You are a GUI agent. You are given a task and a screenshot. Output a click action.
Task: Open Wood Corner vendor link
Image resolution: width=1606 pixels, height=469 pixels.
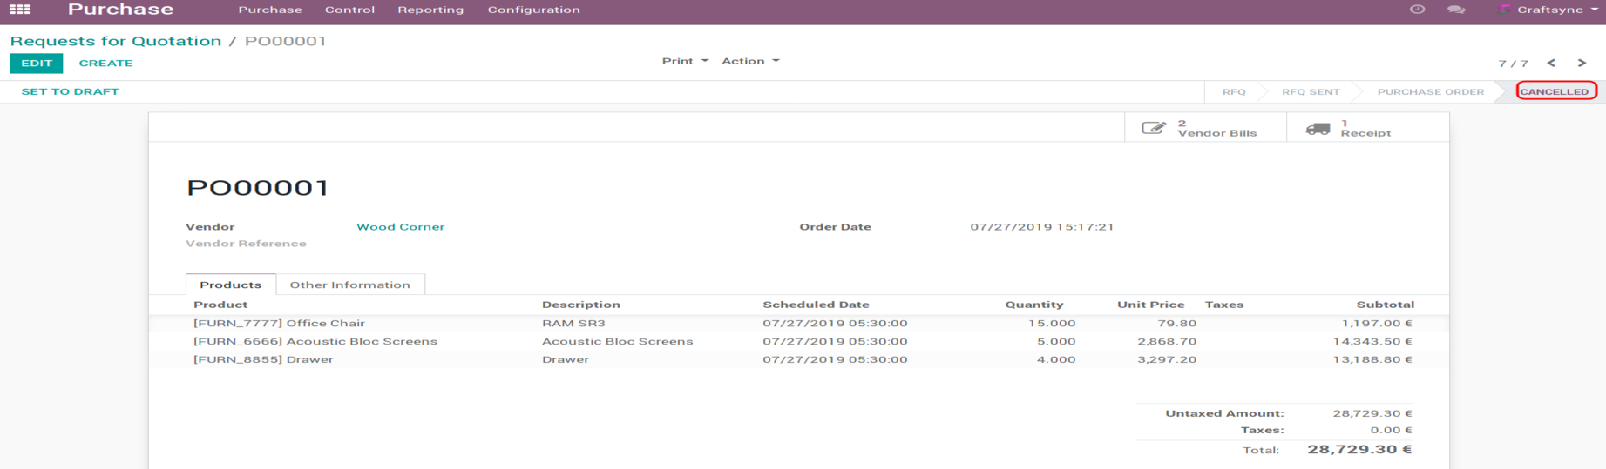tap(400, 227)
